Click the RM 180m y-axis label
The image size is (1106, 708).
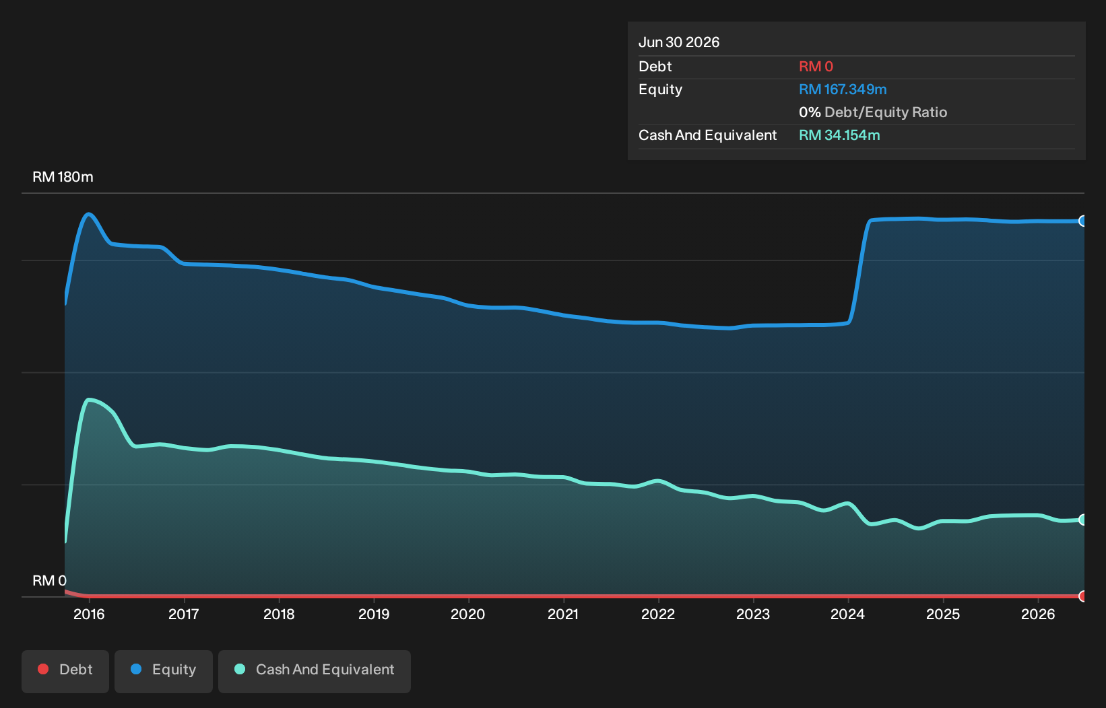tap(63, 177)
